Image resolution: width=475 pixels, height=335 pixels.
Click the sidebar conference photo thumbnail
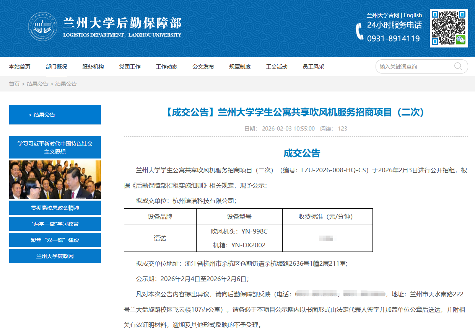click(55, 180)
